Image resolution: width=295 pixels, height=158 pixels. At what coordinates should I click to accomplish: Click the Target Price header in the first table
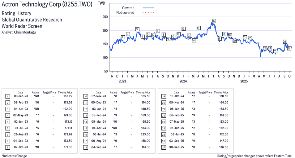coord(49,92)
